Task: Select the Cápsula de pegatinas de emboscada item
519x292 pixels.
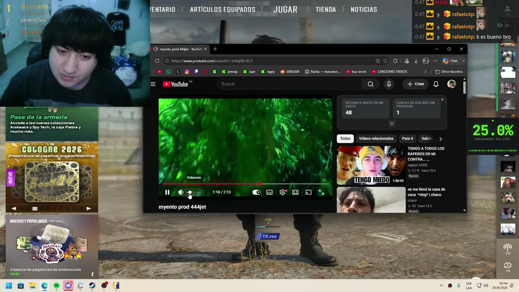Action: 52,247
